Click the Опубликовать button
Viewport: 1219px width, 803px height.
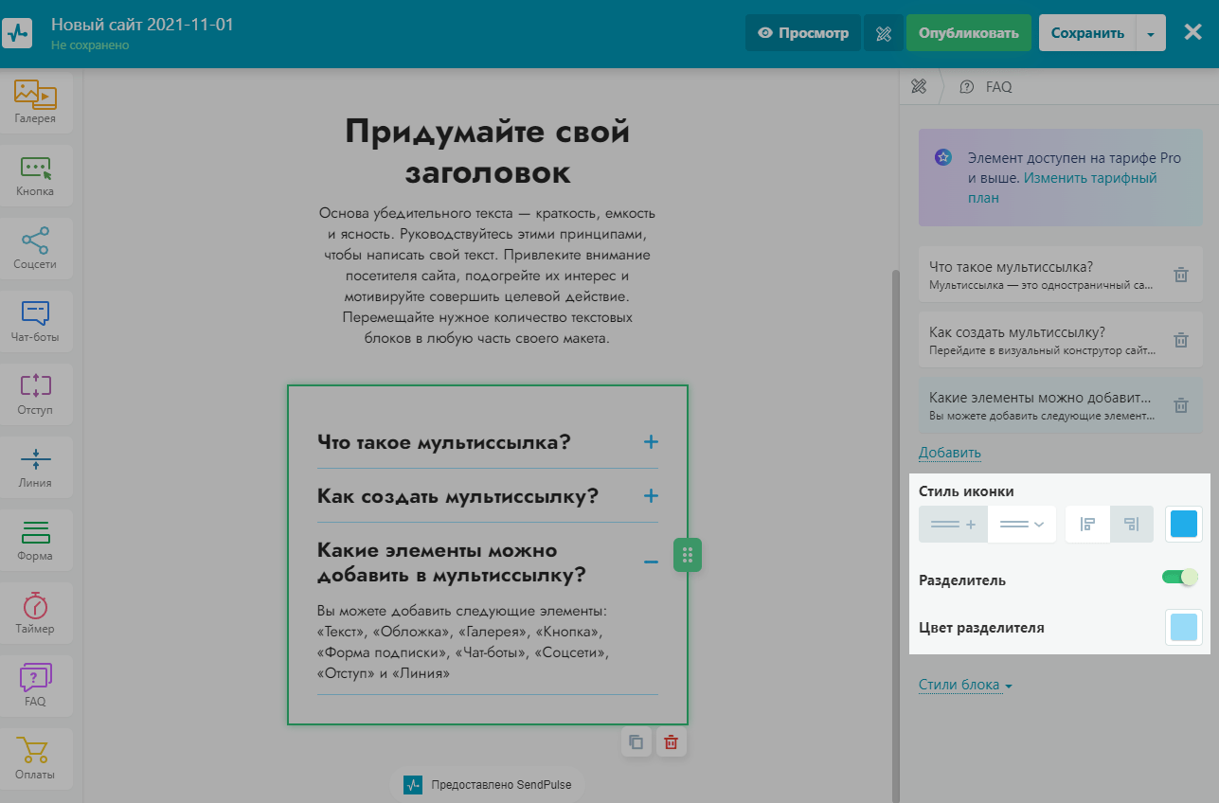click(x=968, y=33)
